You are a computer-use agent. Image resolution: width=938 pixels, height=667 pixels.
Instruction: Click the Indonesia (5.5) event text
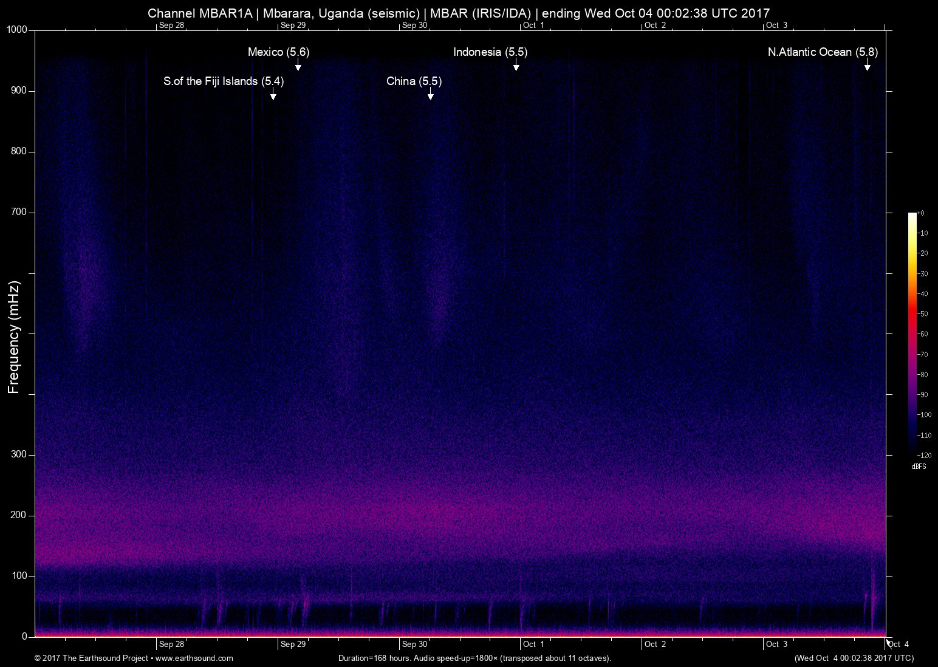click(490, 52)
